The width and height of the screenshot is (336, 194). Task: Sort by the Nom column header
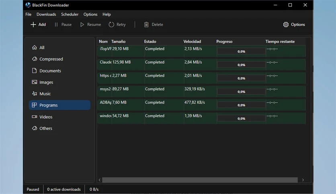click(x=103, y=41)
